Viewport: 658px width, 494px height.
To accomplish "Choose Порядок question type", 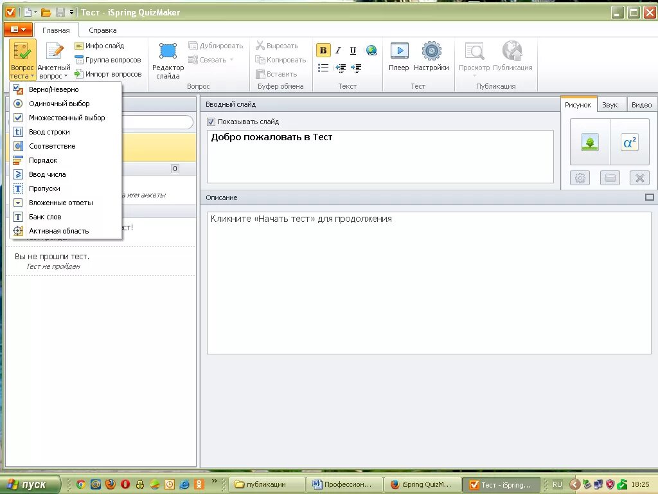I will (66, 160).
